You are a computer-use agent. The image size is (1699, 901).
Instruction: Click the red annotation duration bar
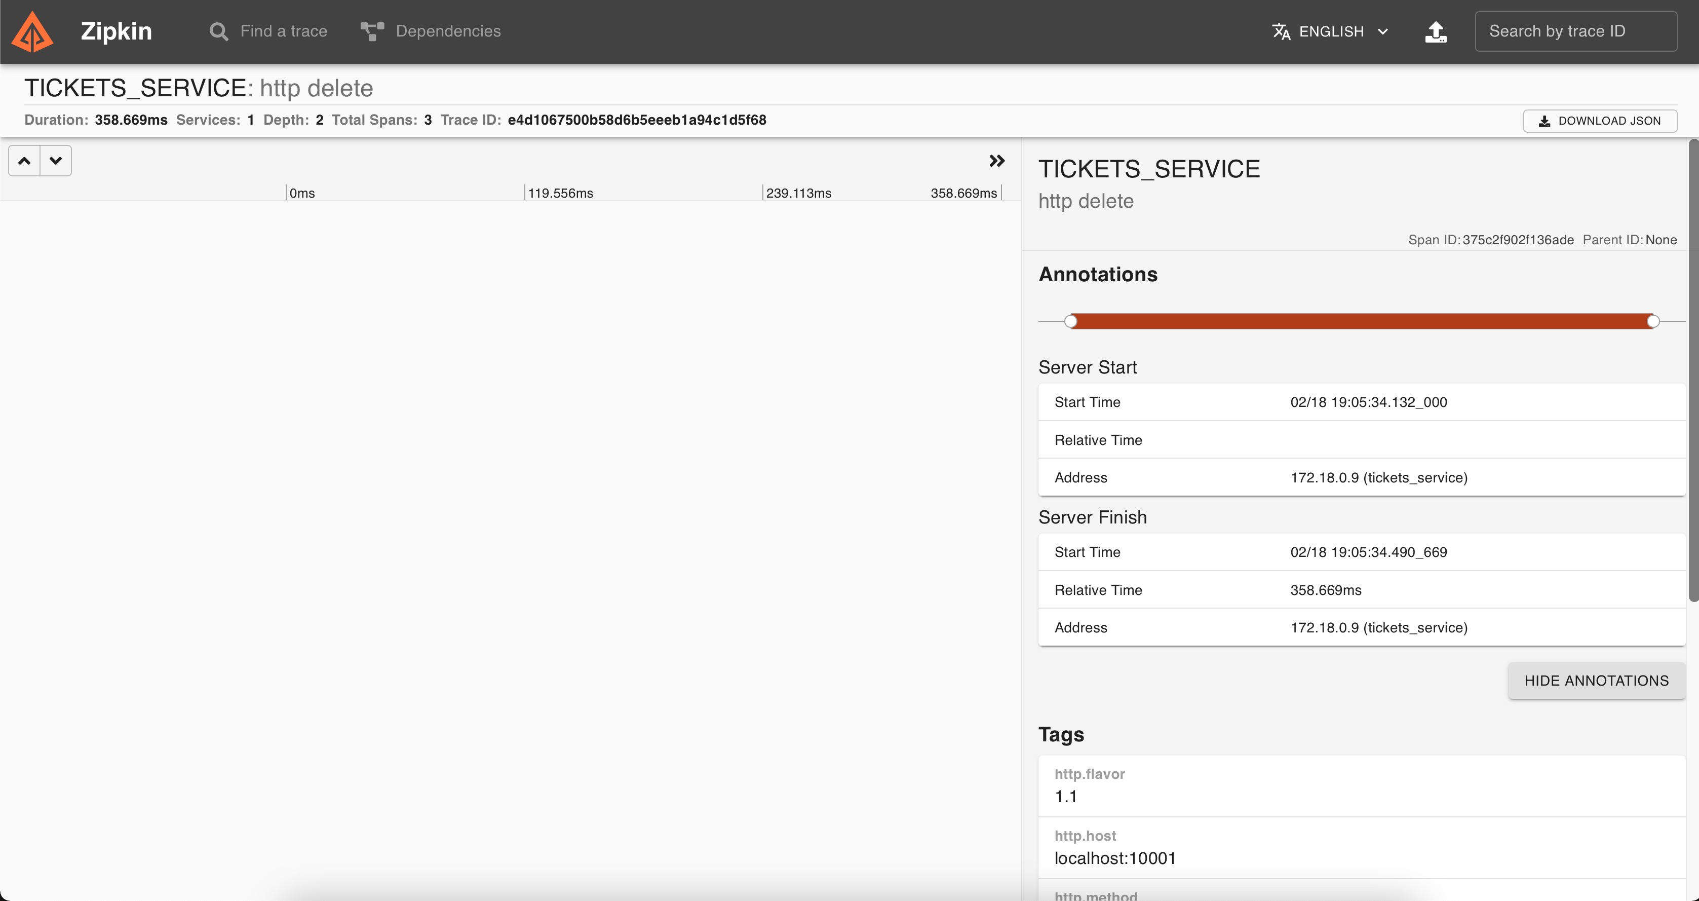(x=1361, y=321)
